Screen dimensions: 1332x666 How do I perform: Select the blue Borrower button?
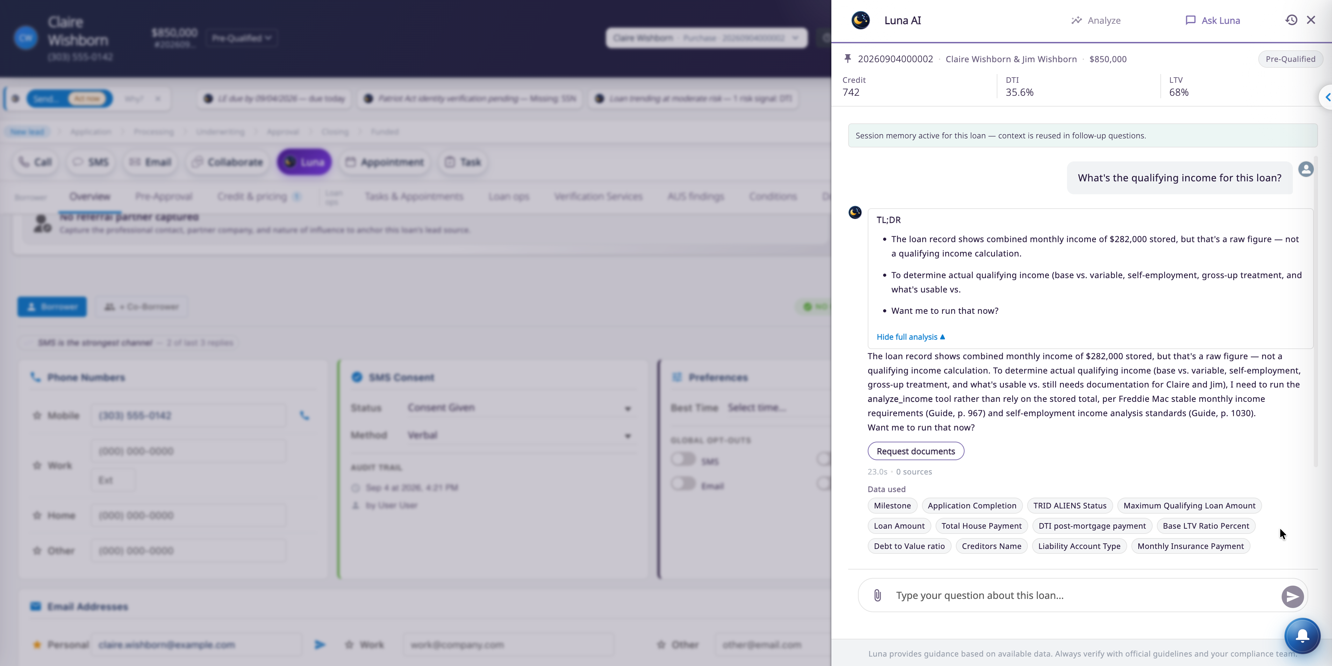click(x=52, y=307)
